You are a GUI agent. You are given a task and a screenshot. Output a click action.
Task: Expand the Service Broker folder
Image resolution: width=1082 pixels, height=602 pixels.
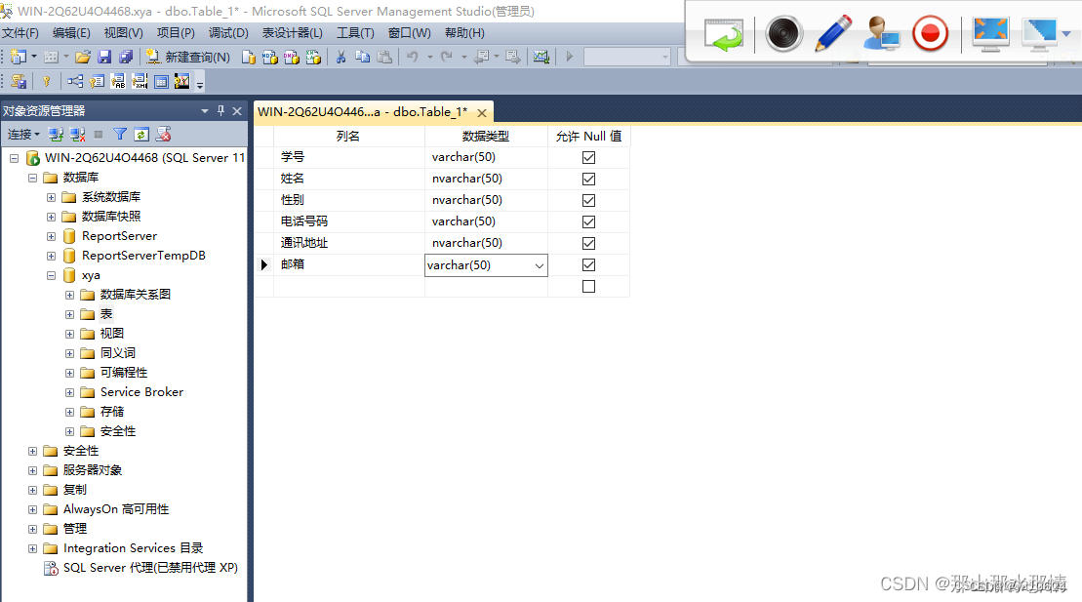tap(69, 392)
